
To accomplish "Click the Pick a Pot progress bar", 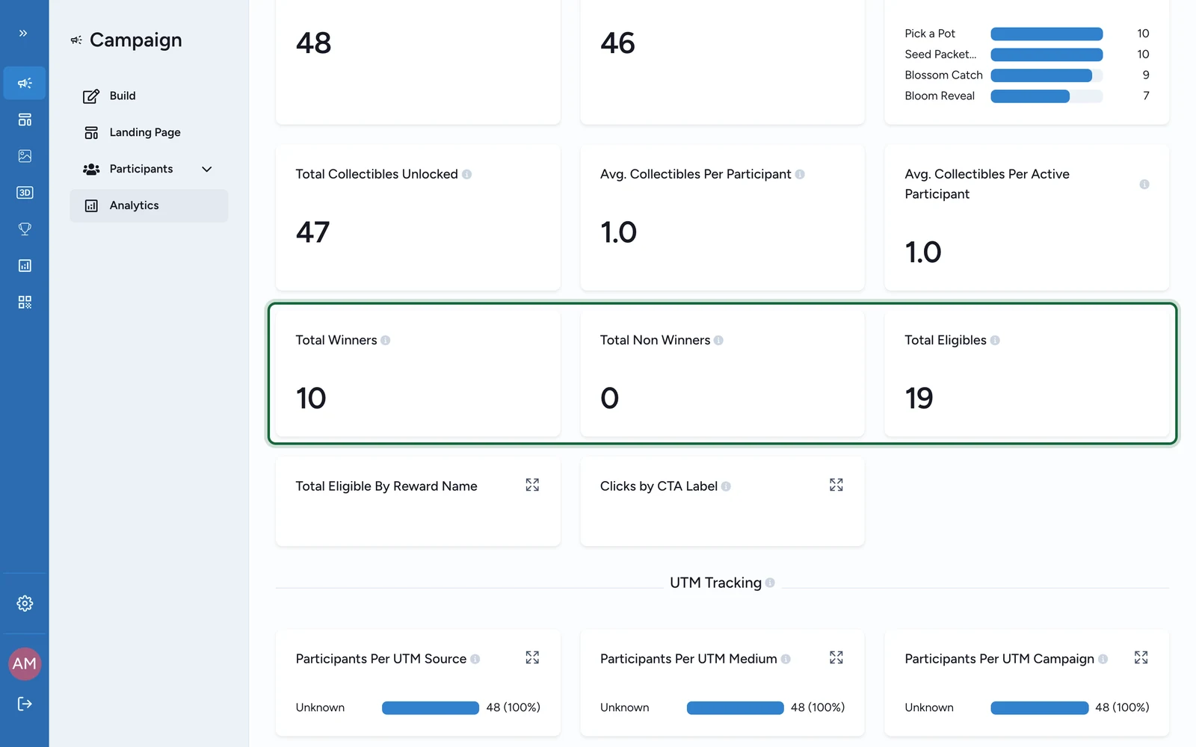I will coord(1046,34).
